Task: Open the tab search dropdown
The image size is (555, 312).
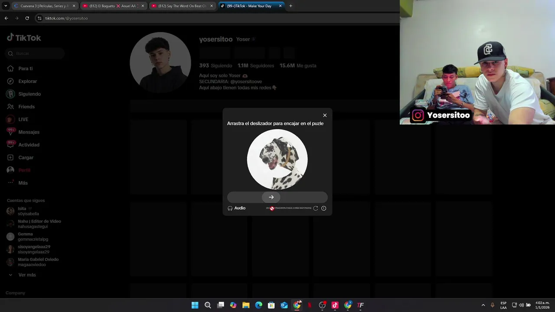Action: click(x=6, y=6)
